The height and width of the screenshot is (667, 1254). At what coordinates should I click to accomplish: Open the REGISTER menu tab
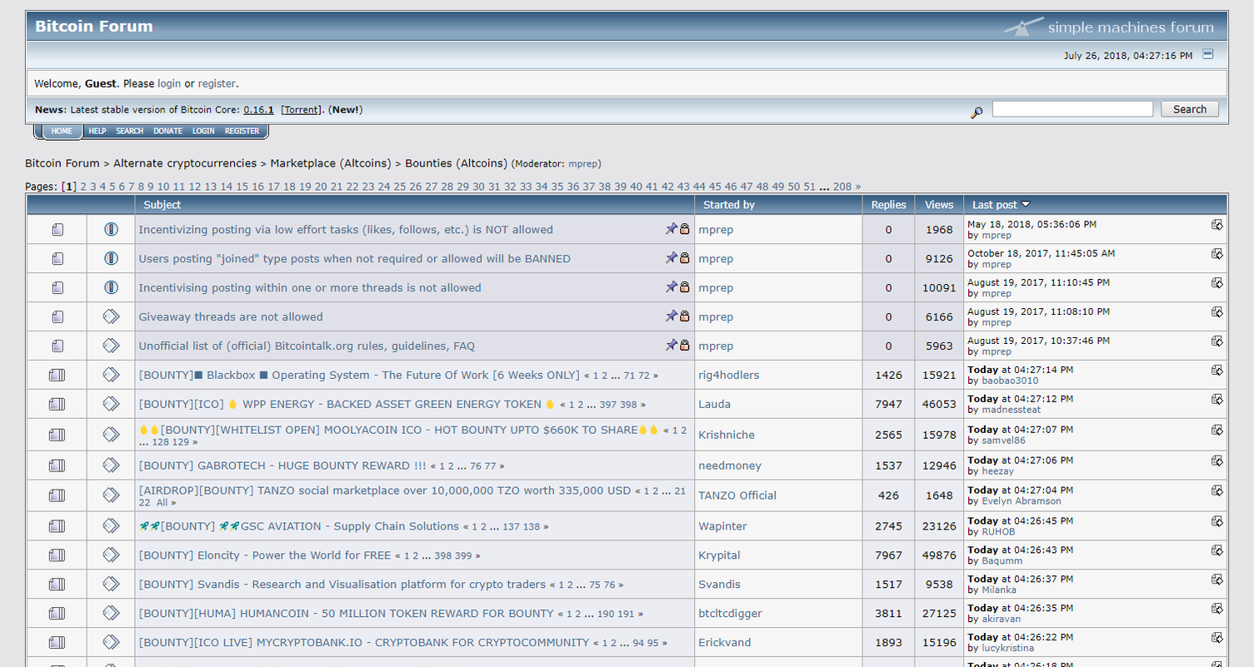[242, 131]
